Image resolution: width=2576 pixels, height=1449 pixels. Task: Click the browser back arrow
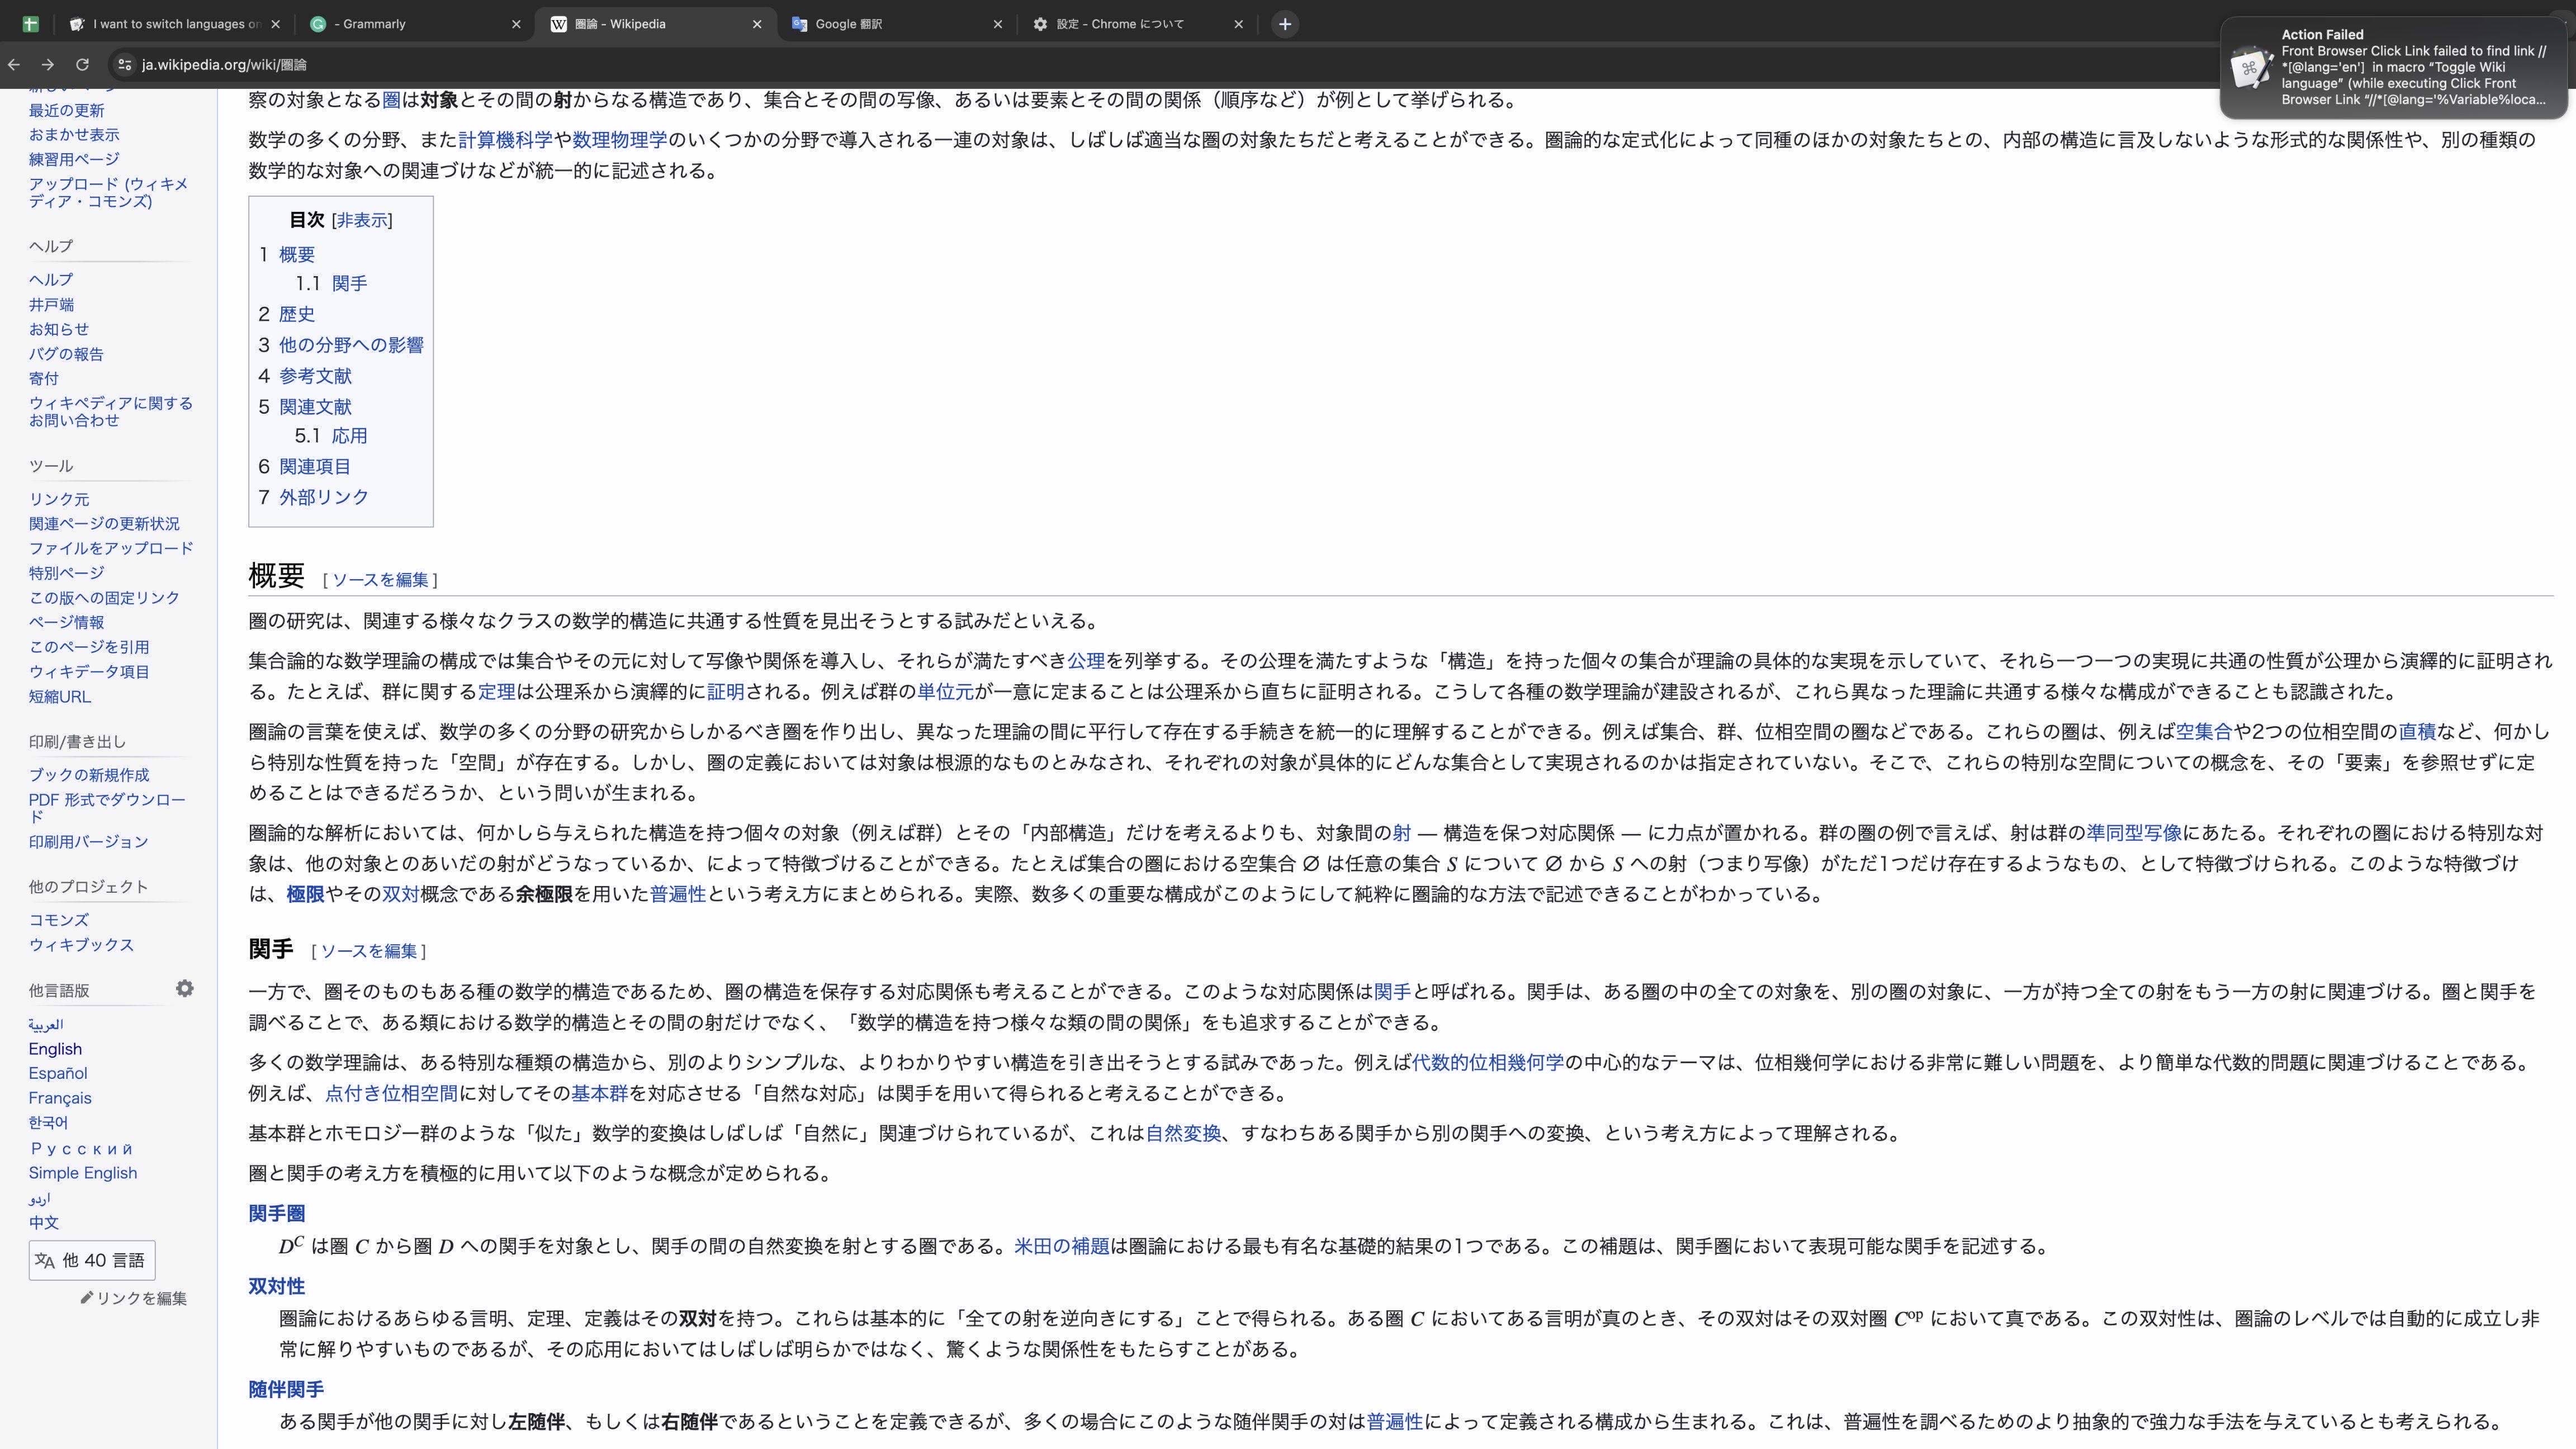click(x=14, y=65)
